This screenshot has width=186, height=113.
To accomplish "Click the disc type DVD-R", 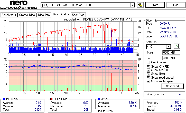I will 165,24.
